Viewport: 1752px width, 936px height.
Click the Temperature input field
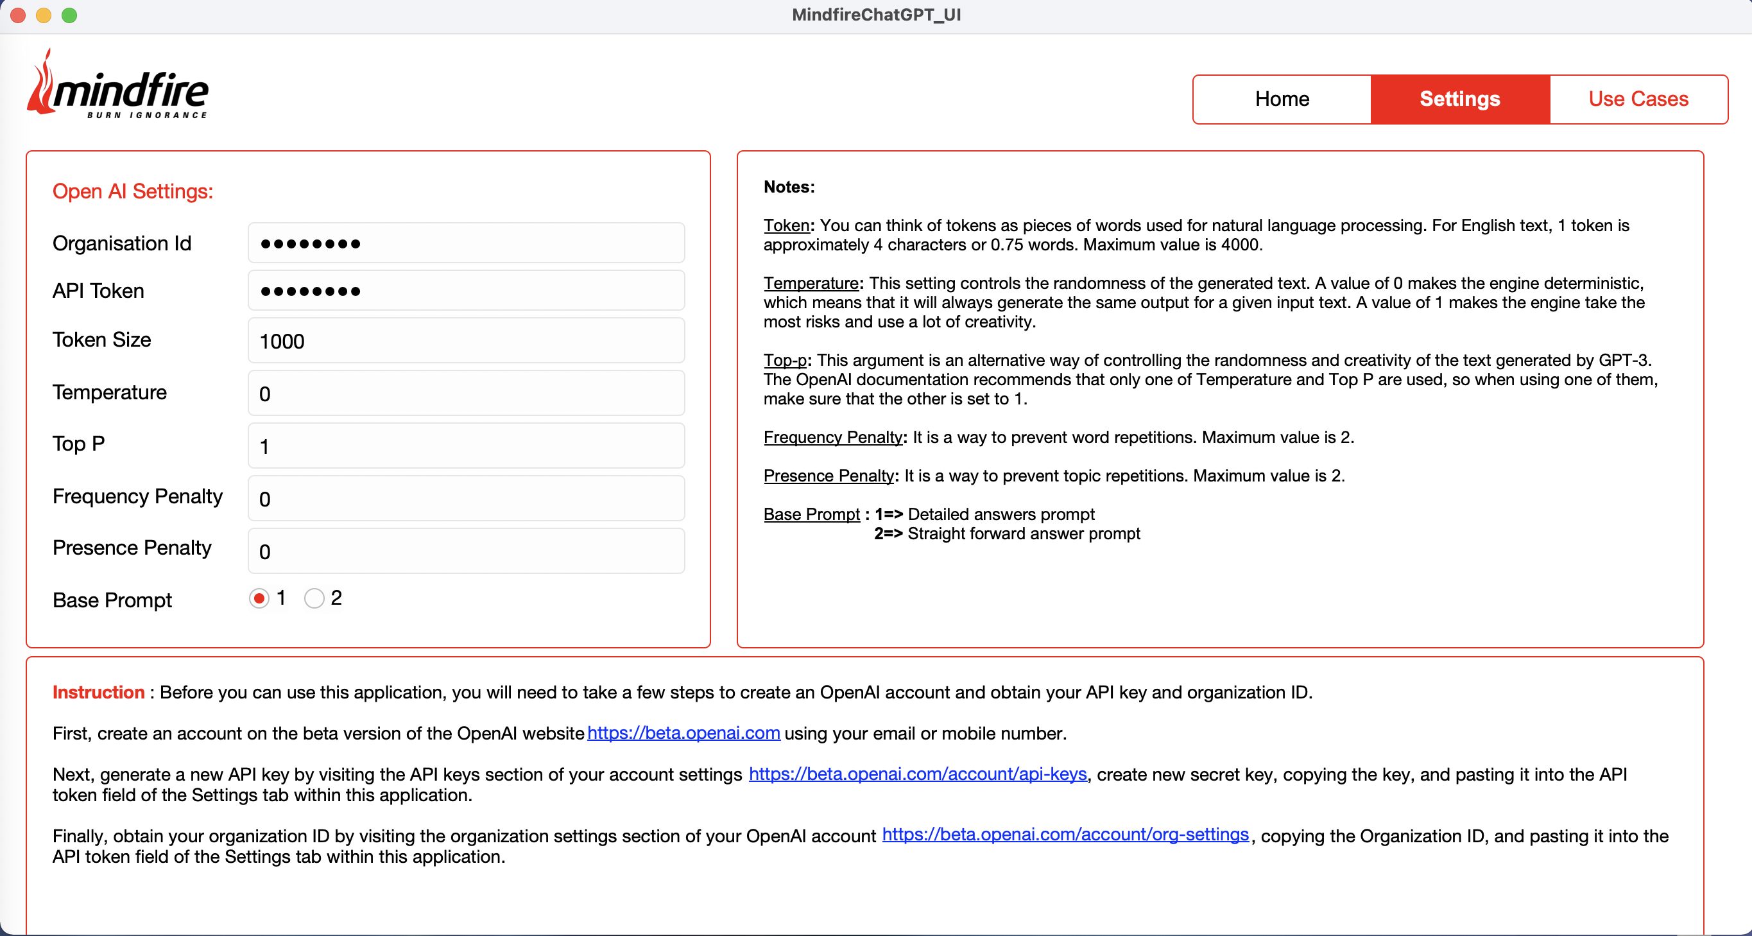(x=467, y=393)
